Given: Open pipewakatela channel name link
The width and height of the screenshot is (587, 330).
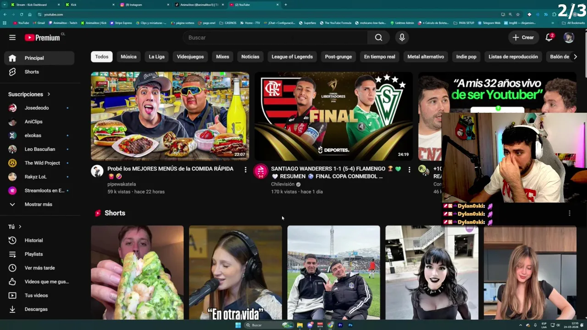Looking at the screenshot, I should pos(122,184).
